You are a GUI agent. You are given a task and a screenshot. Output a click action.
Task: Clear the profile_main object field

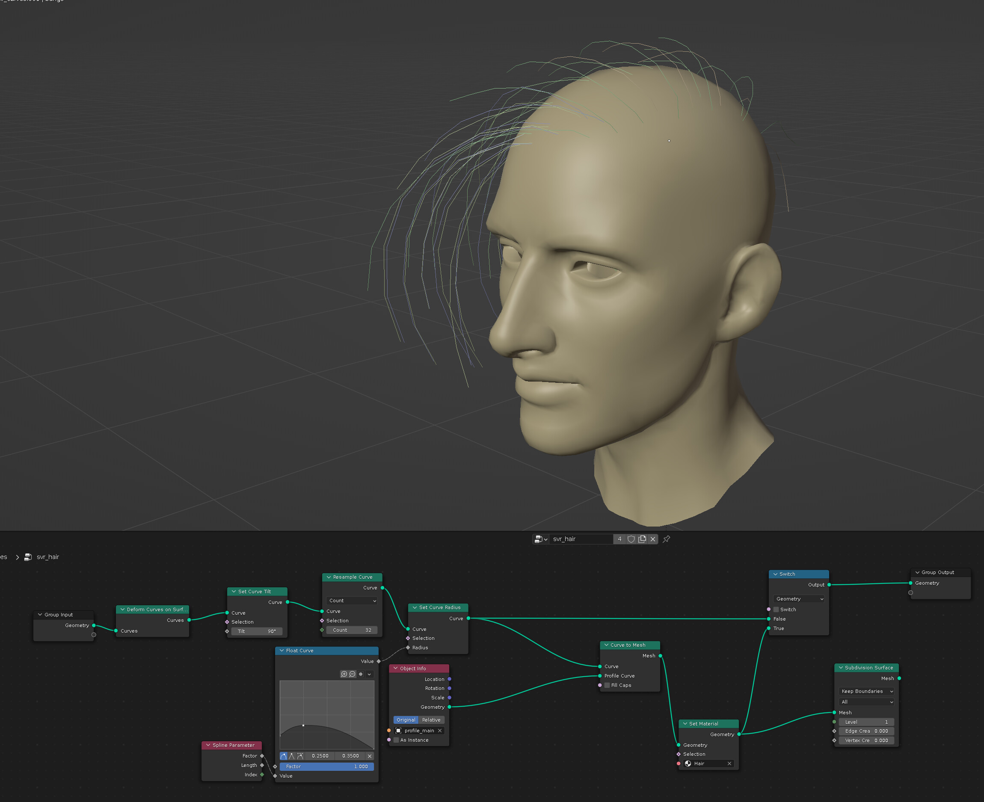pos(440,731)
